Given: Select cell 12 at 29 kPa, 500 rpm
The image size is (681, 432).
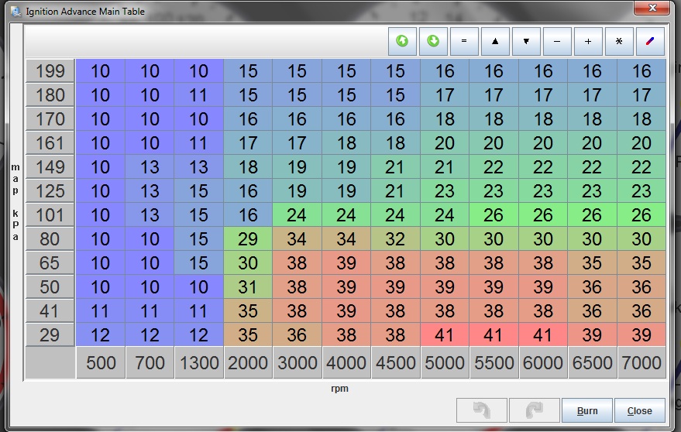Looking at the screenshot, I should pos(101,334).
